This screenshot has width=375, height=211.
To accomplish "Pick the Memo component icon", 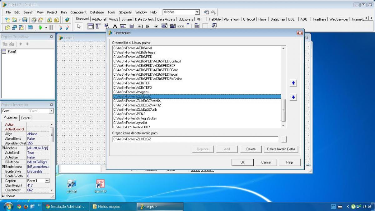I will pyautogui.click(x=132, y=27).
